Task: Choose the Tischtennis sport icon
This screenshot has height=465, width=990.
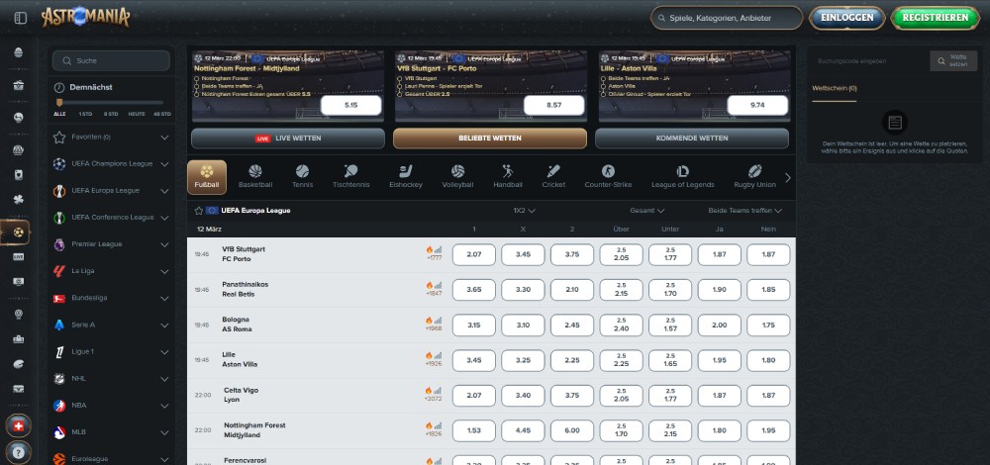Action: tap(350, 176)
